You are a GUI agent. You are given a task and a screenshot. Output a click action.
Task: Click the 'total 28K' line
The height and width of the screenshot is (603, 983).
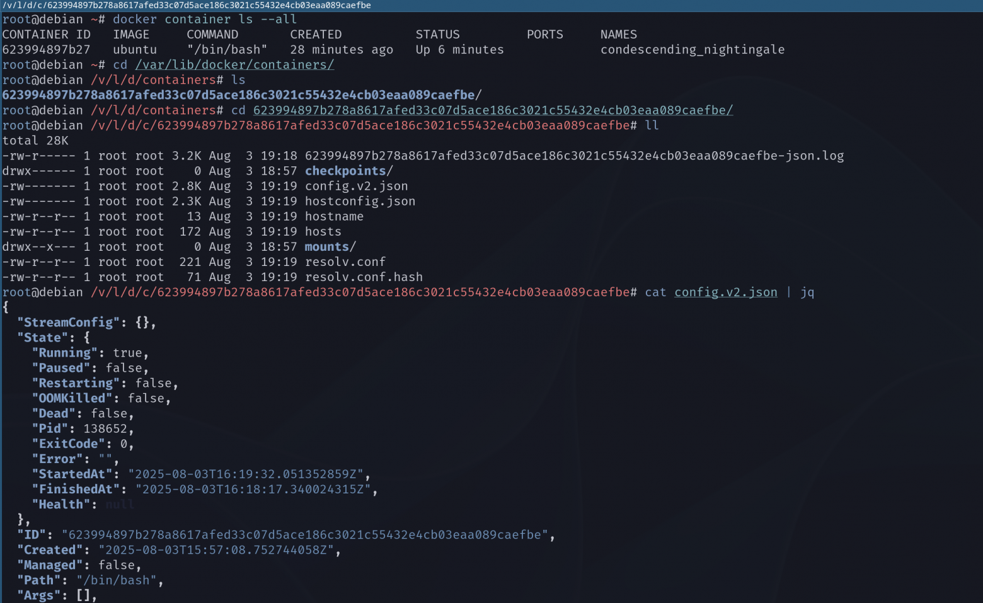tap(35, 141)
